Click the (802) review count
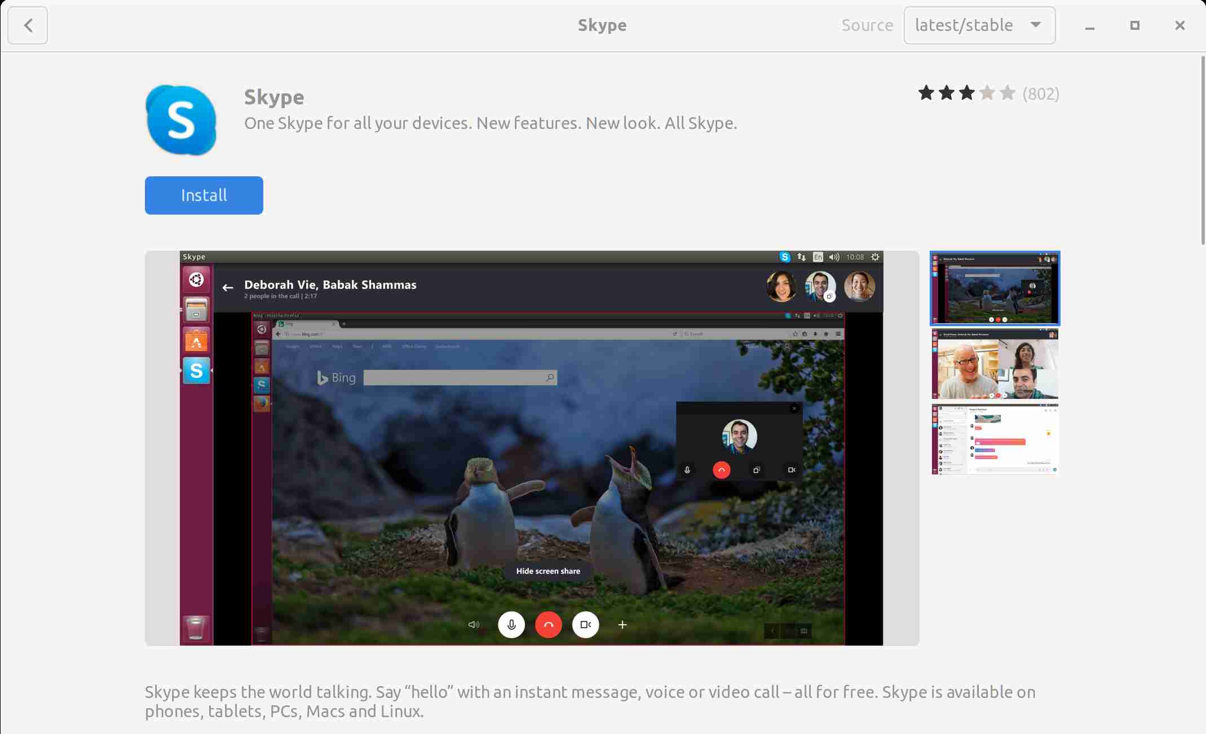 pos(1041,94)
